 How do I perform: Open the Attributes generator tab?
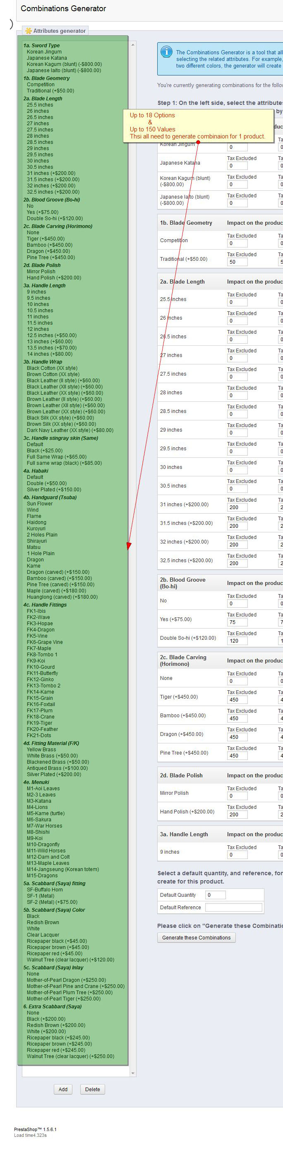point(55,31)
